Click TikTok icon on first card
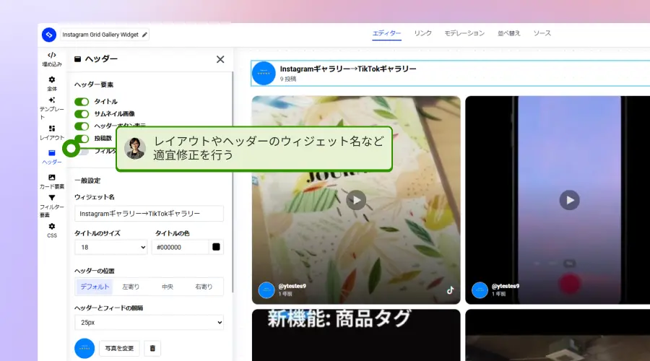 450,290
